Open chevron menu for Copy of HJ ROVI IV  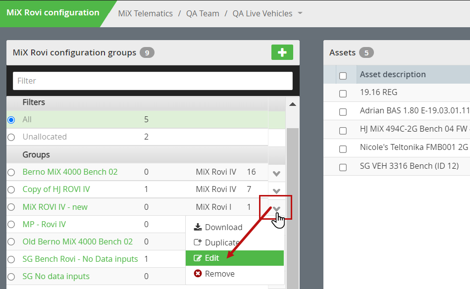point(276,191)
